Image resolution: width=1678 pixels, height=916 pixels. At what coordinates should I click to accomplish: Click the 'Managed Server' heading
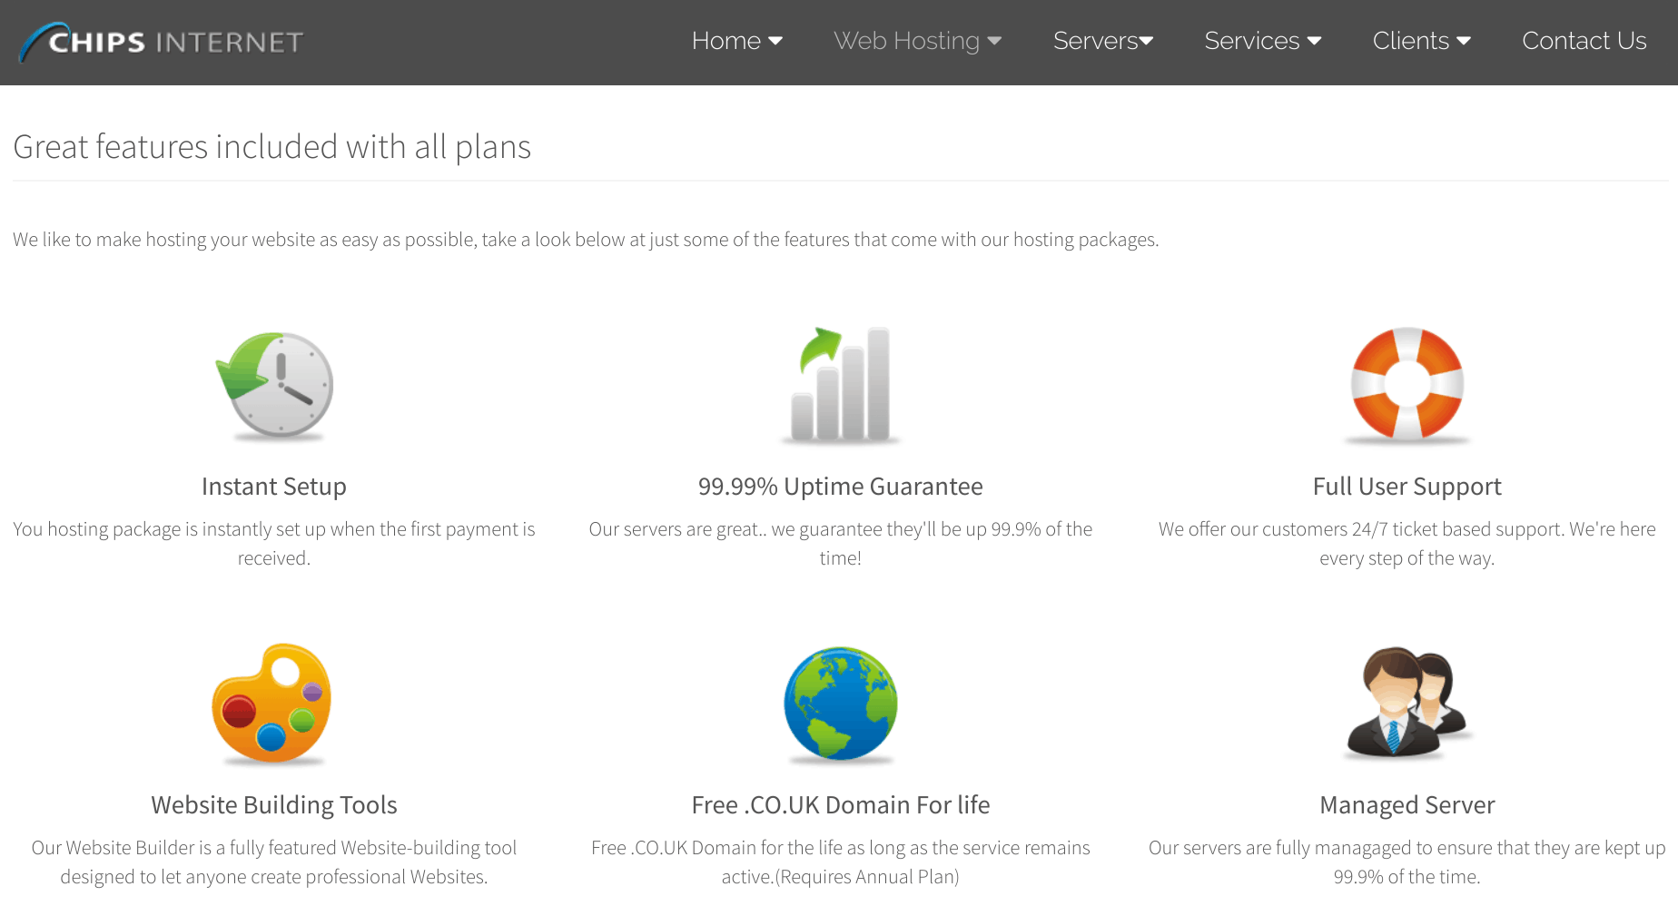[x=1407, y=805]
